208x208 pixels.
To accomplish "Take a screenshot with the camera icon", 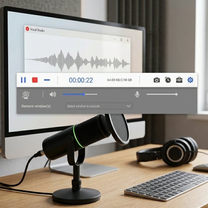I will [157, 80].
